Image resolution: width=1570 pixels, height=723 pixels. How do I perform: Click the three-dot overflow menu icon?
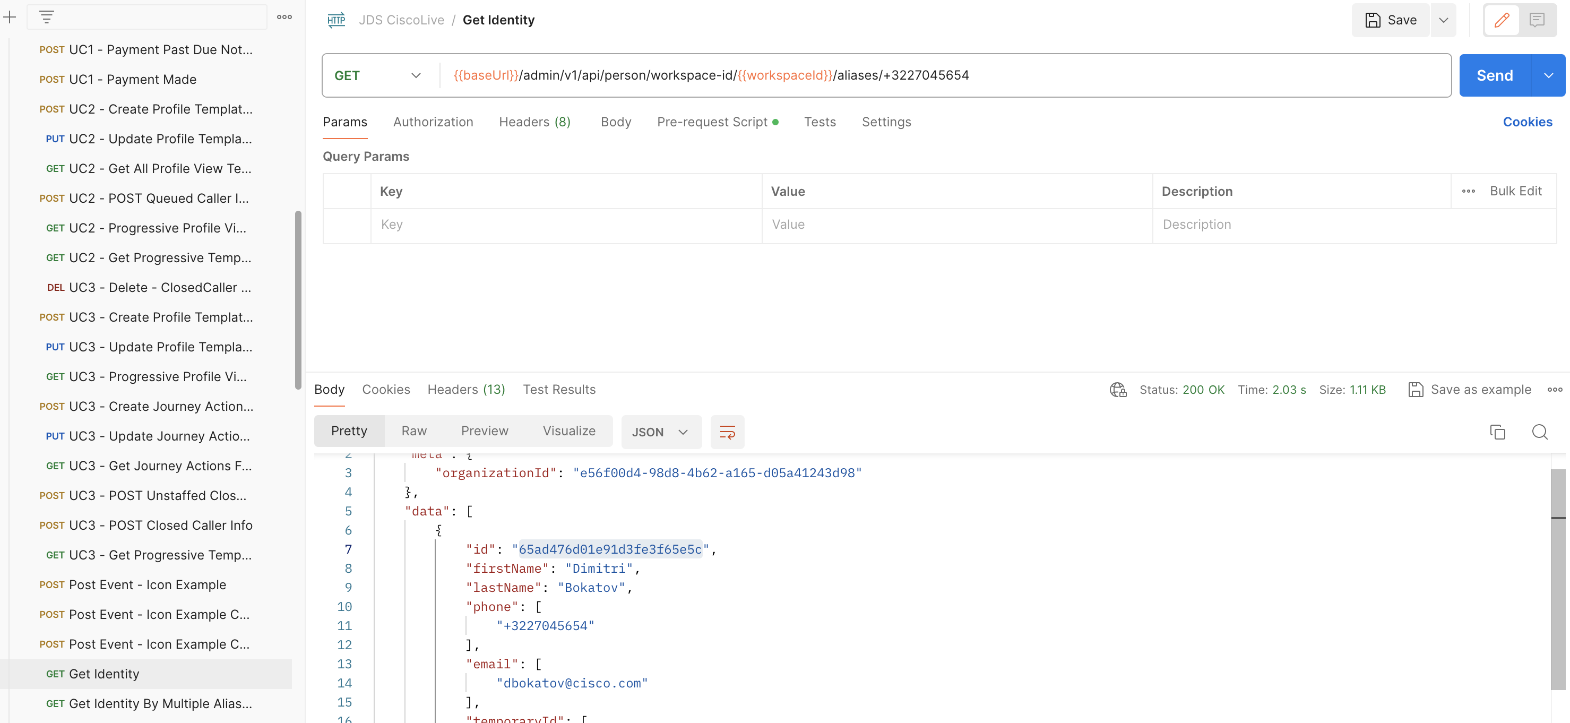point(283,17)
